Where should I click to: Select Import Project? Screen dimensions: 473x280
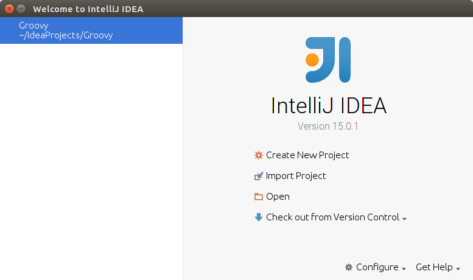pos(296,176)
